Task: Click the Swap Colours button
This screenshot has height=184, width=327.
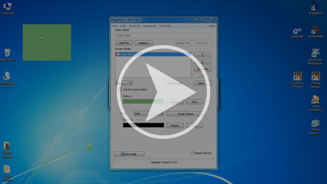Action: [186, 114]
